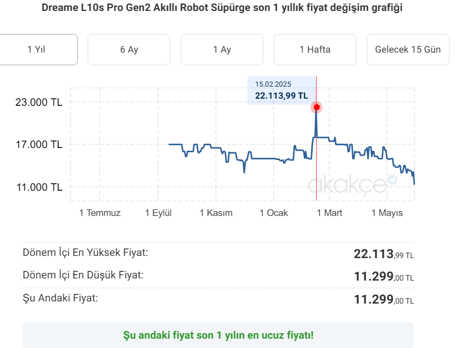The image size is (455, 348).
Task: Click the 11.000 TL axis label
Action: [x=39, y=187]
